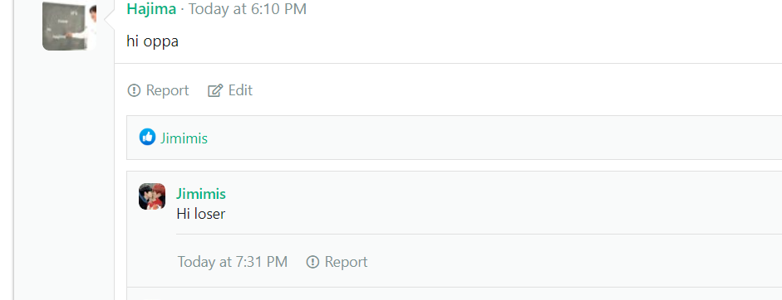Open the Hajima username link

(x=151, y=9)
